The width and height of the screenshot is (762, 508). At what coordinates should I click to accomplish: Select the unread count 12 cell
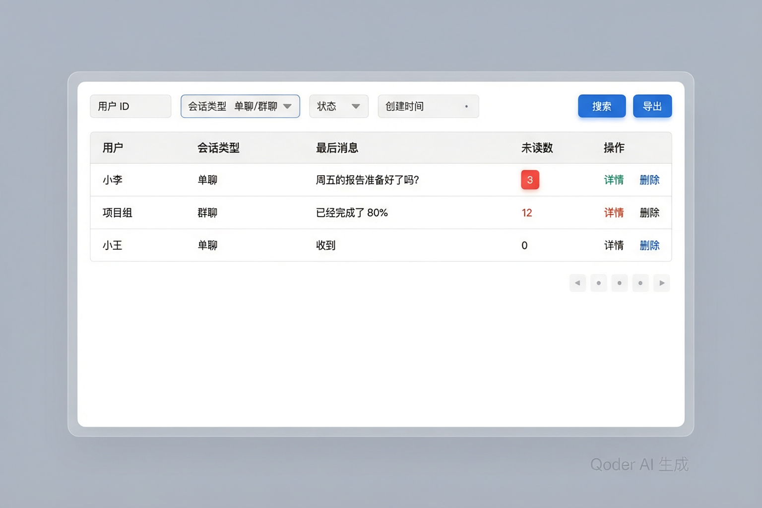coord(527,213)
